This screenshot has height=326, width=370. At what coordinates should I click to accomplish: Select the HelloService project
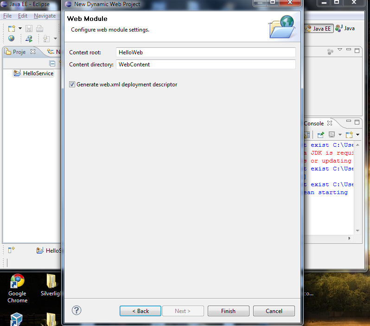coord(33,73)
